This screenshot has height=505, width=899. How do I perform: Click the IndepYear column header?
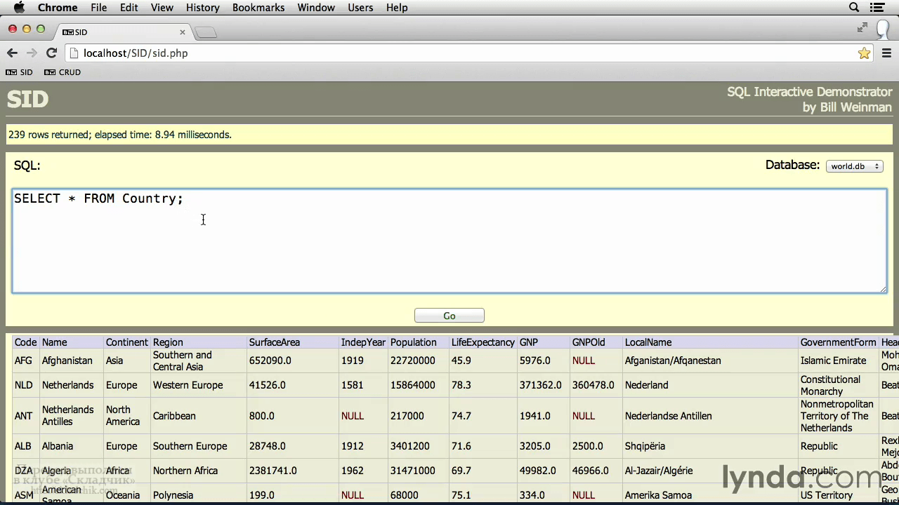click(x=363, y=342)
